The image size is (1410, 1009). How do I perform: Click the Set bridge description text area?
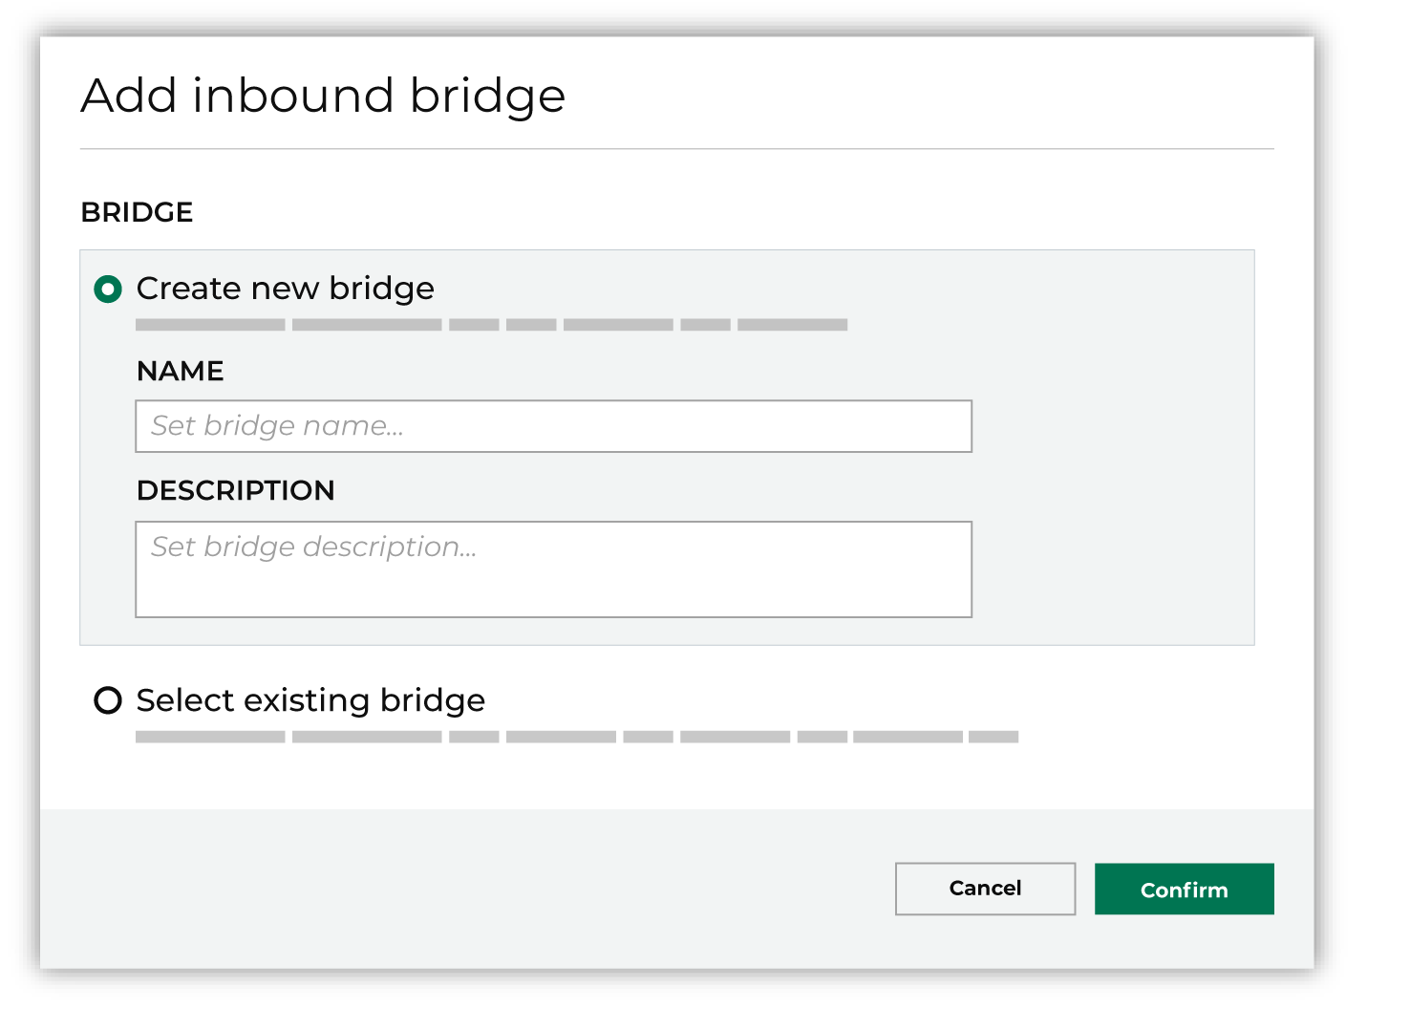(x=554, y=569)
